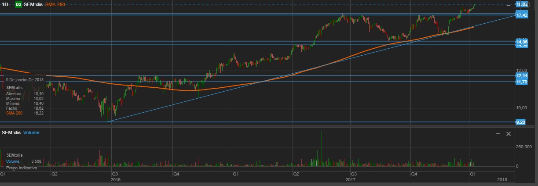The height and width of the screenshot is (186, 538).
Task: Click the 2016 year label on the time axis
Action: [115, 180]
